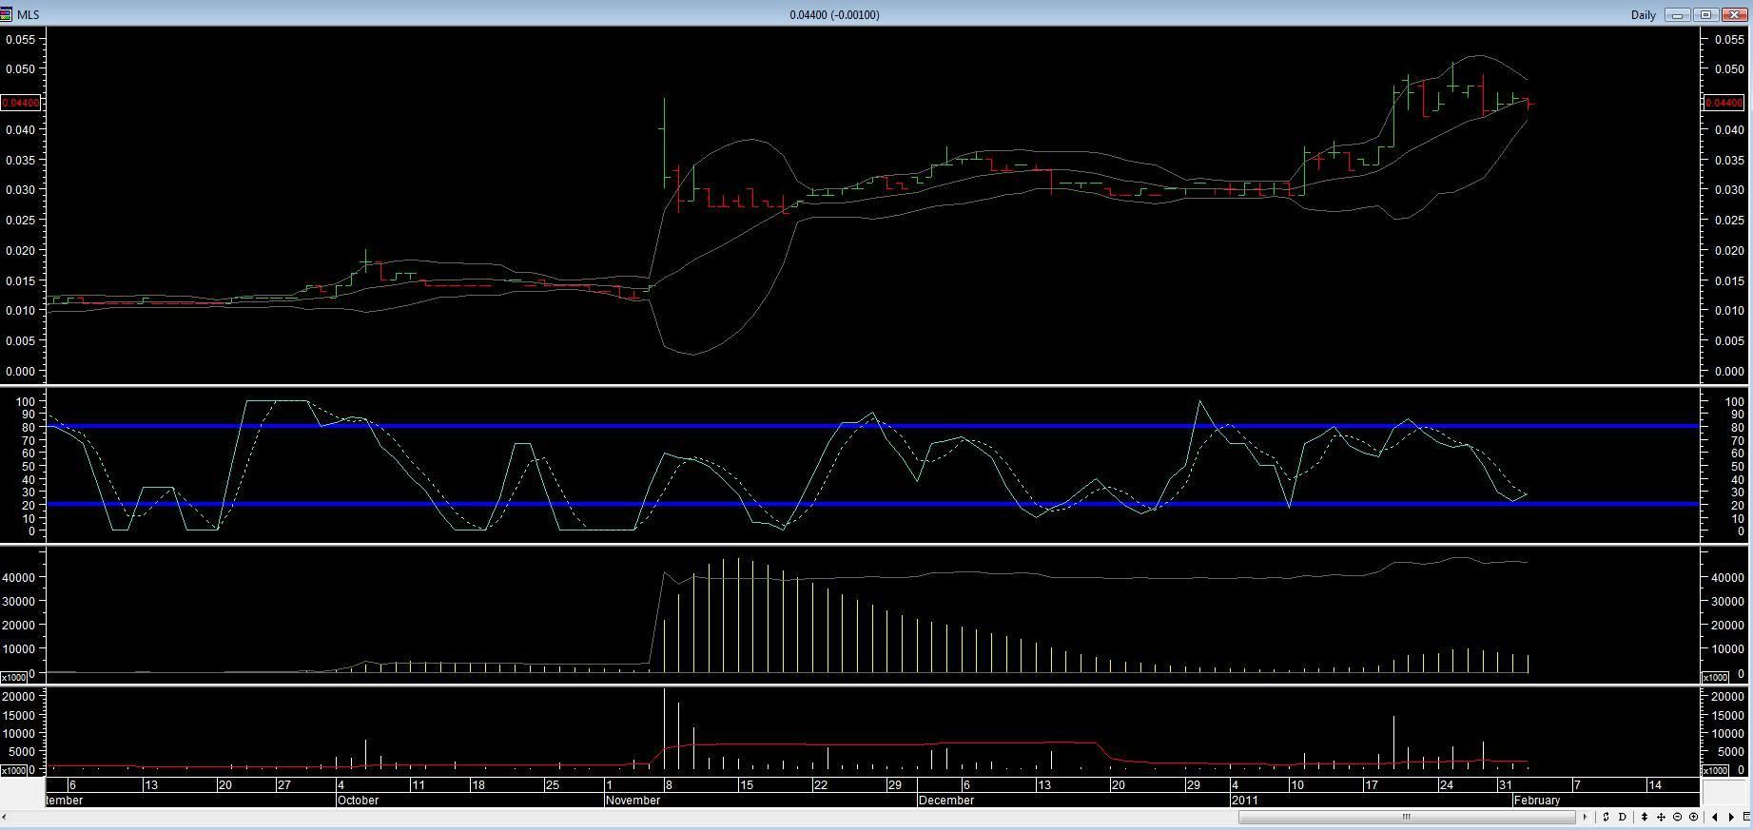The height and width of the screenshot is (830, 1753).
Task: Click the red 0.04400 price marker on right axis
Action: (1724, 103)
